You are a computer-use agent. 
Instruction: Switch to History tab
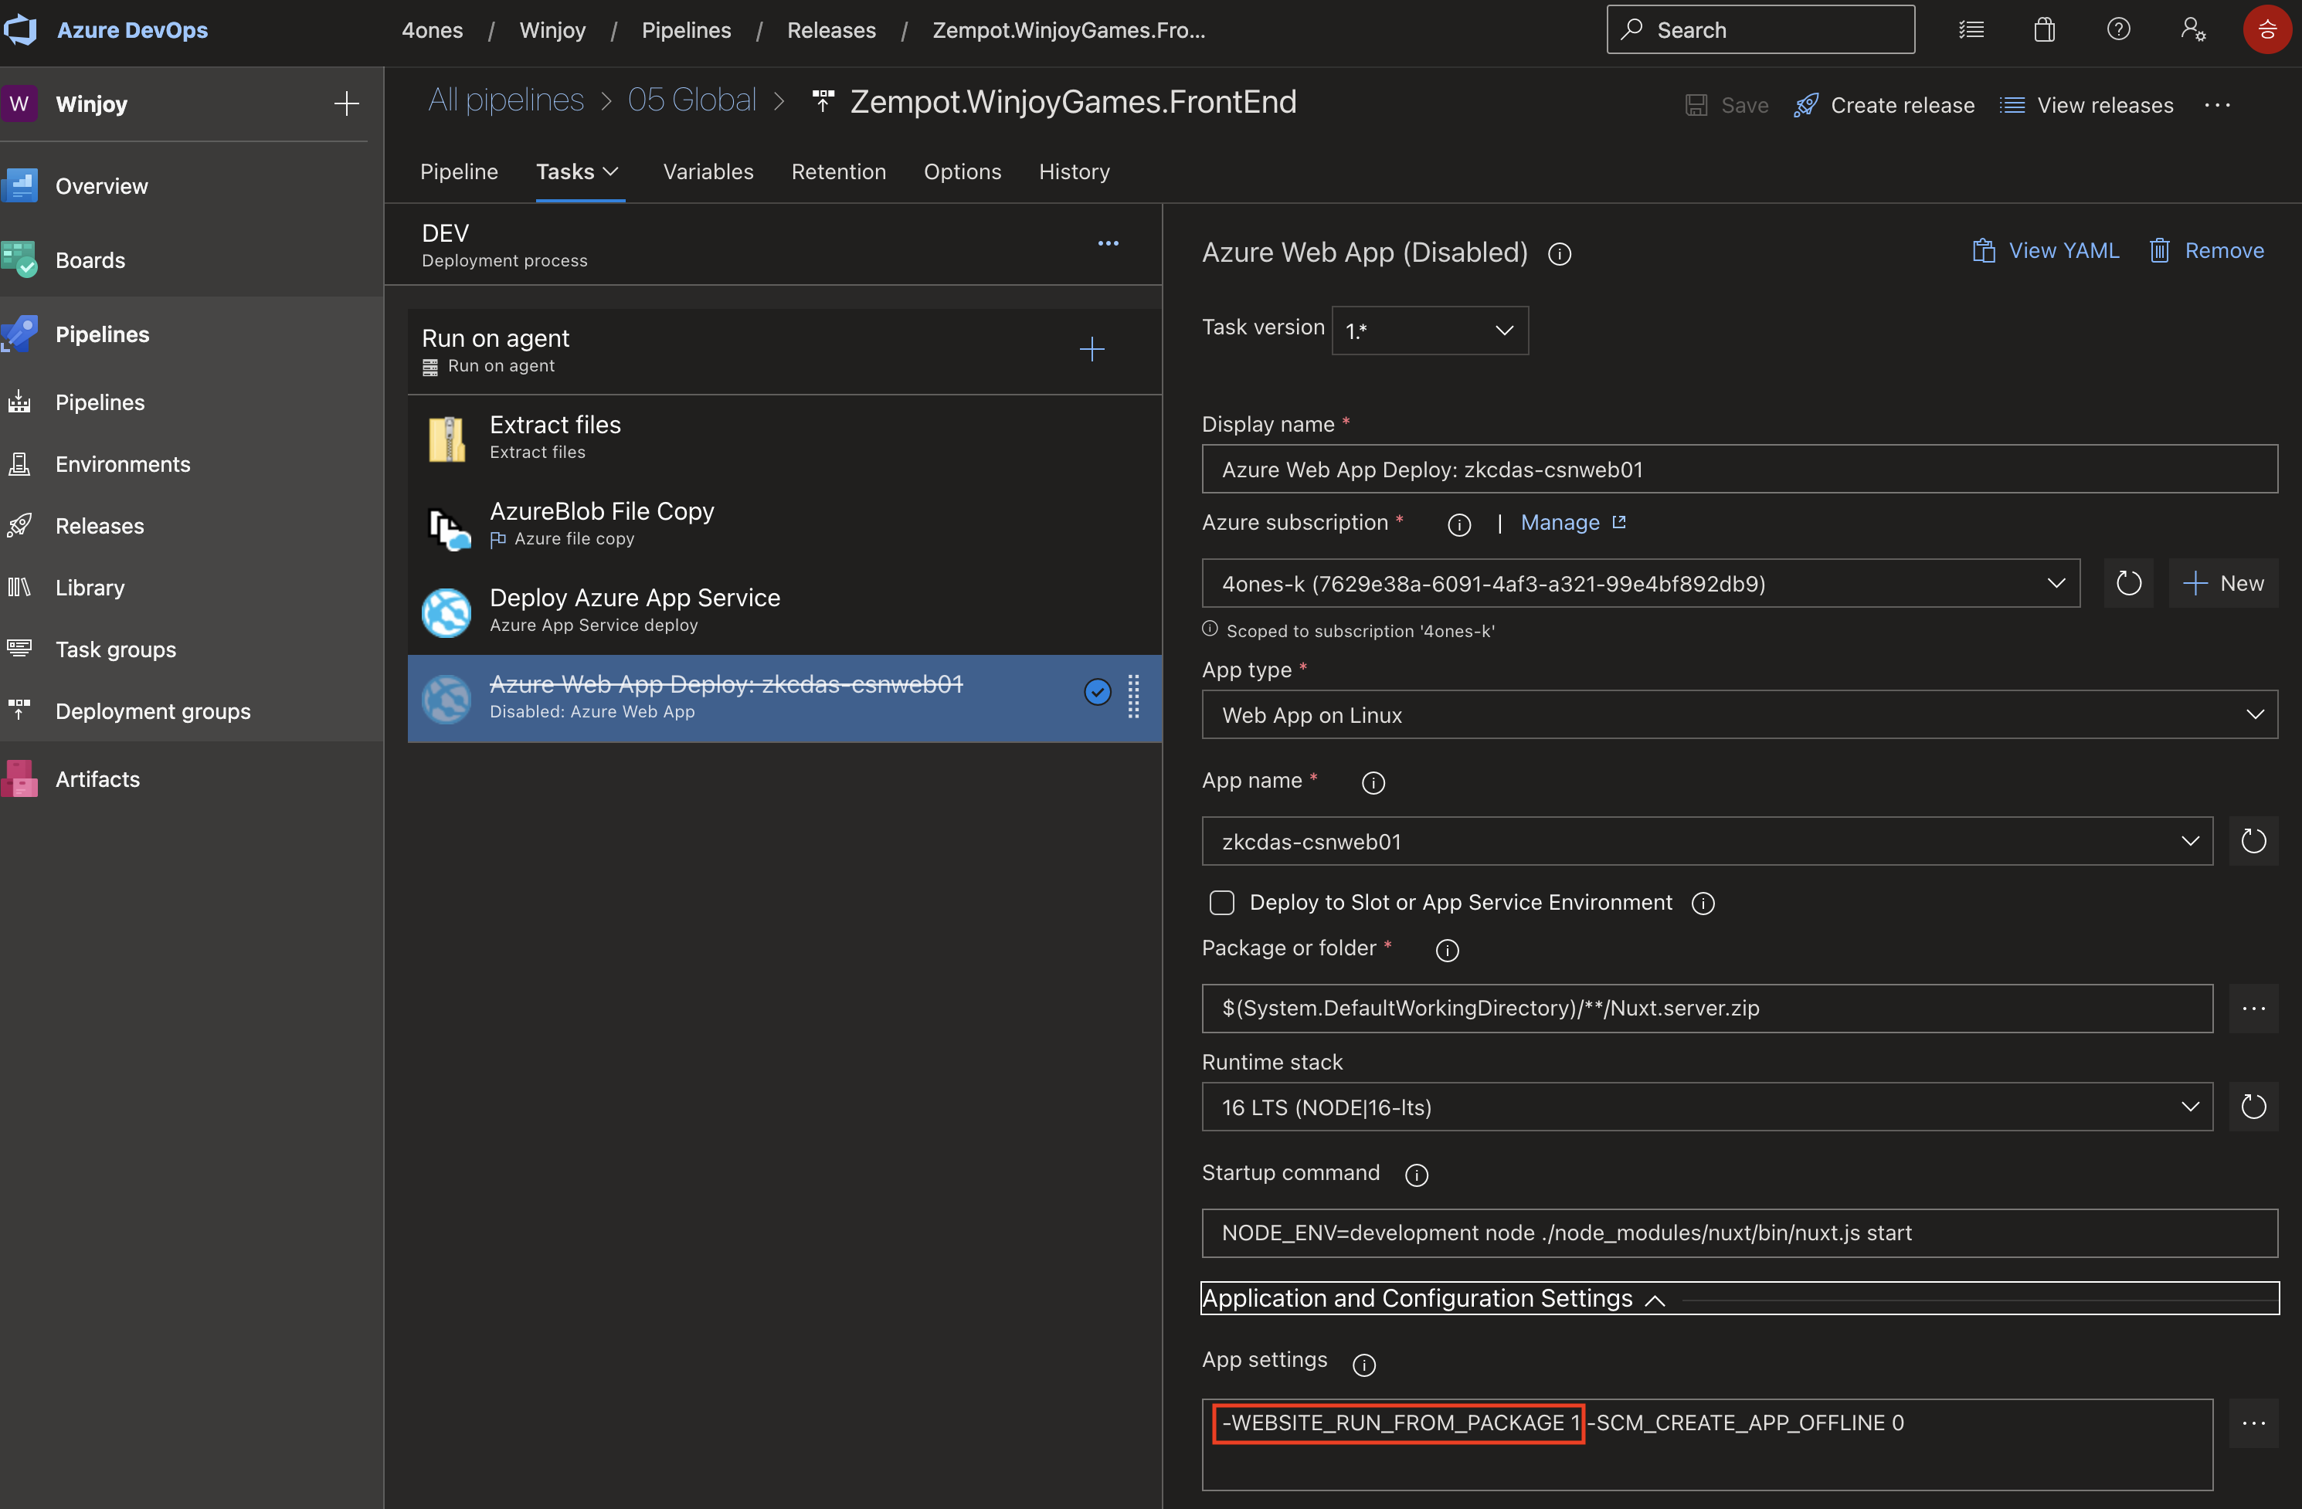click(x=1074, y=171)
